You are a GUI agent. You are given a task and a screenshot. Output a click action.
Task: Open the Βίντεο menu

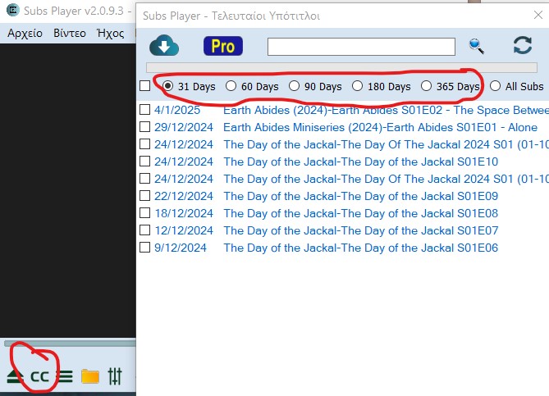pos(70,34)
